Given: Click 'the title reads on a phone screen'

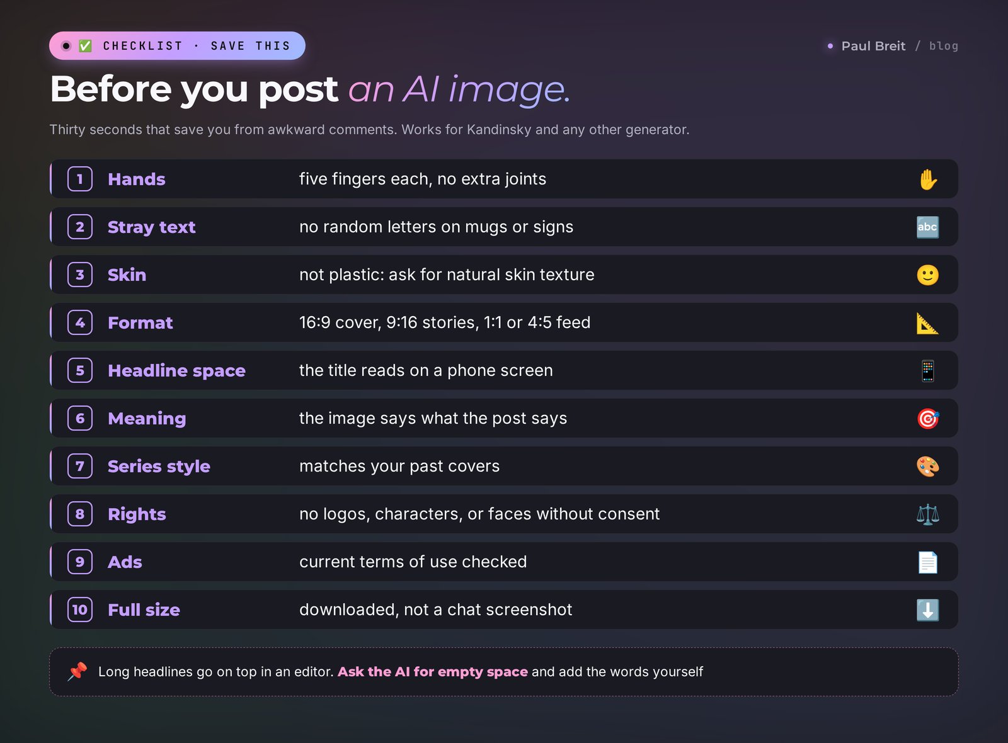Looking at the screenshot, I should pos(426,371).
